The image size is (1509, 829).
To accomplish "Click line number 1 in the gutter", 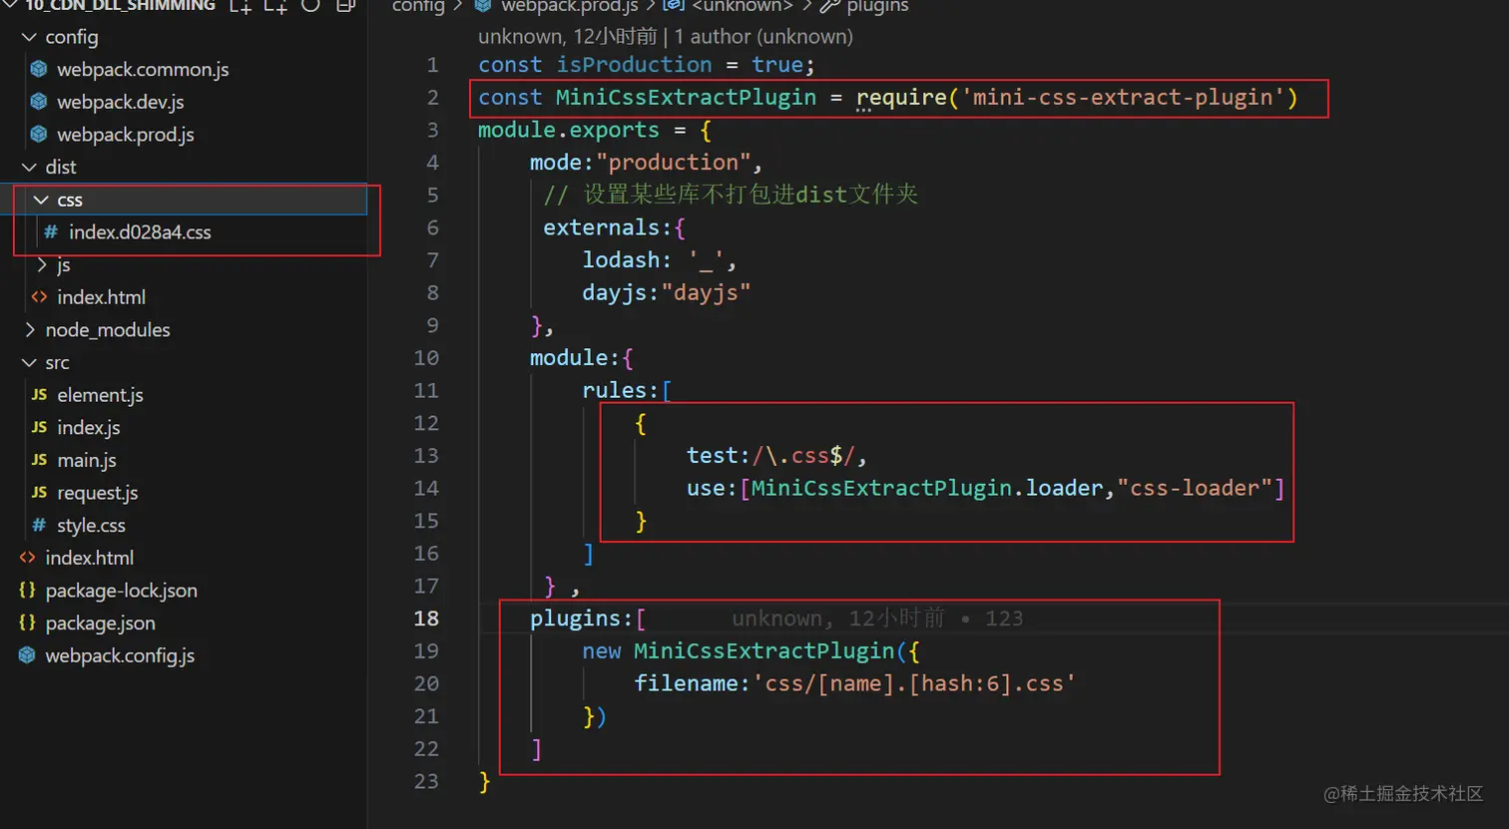I will (x=432, y=65).
